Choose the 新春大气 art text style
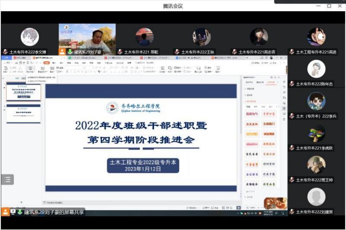This screenshot has width=346, height=230. (252, 114)
